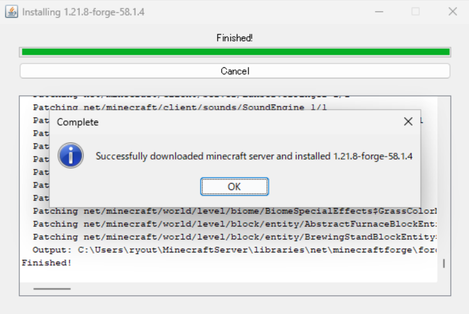
Task: Click the log's vertical scrollbar thumb
Action: pos(444,263)
